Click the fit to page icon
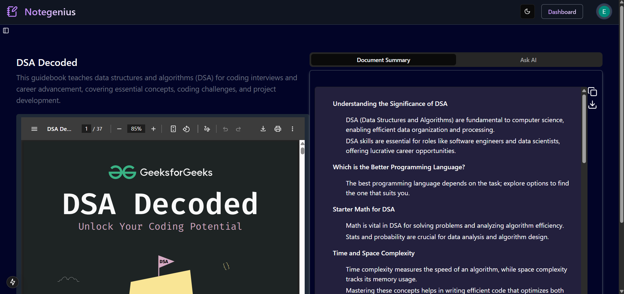The width and height of the screenshot is (624, 294). tap(173, 129)
